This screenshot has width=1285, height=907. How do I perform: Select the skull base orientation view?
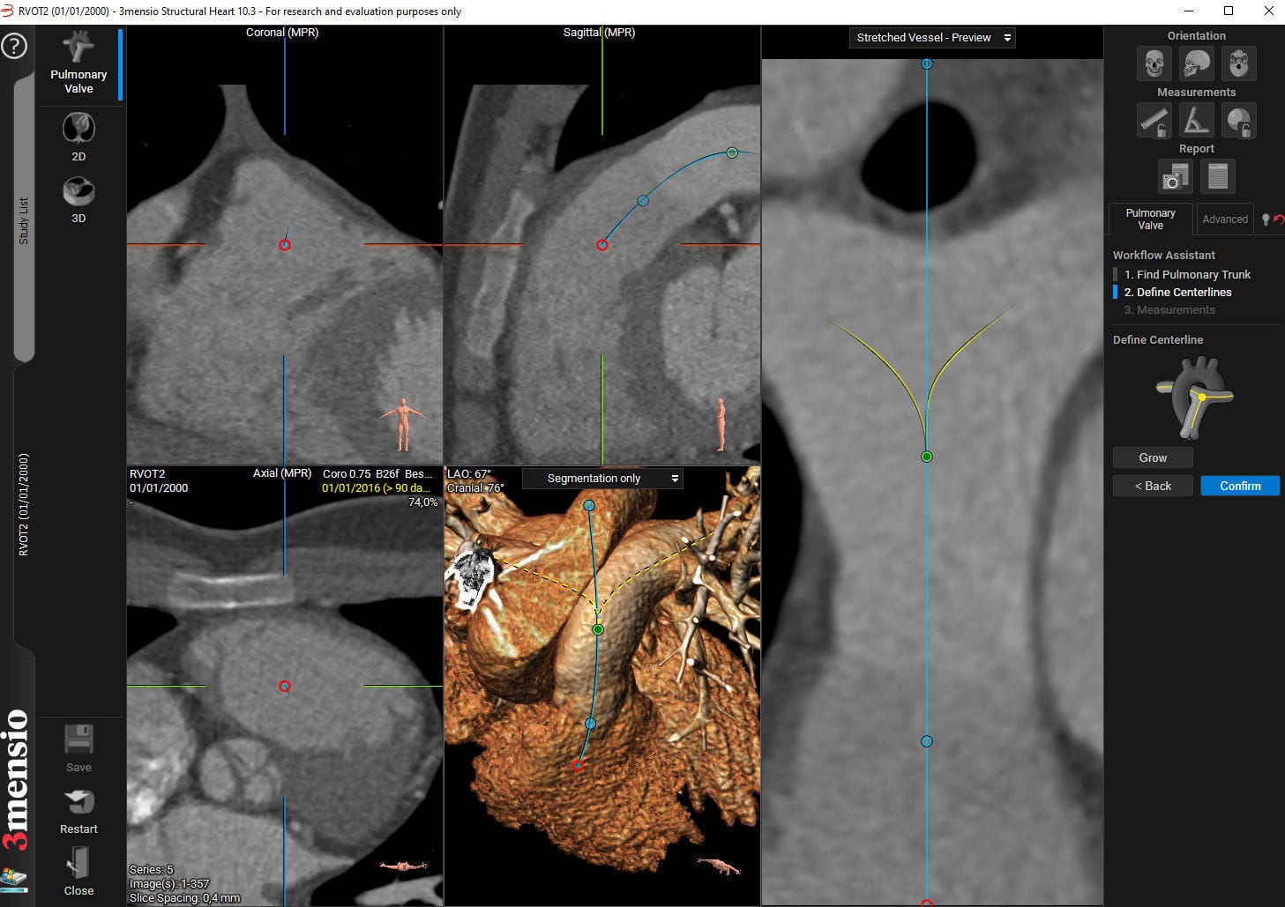click(x=1238, y=63)
